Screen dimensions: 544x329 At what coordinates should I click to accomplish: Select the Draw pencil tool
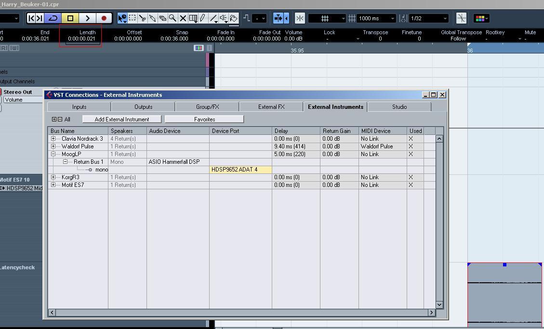tap(203, 18)
